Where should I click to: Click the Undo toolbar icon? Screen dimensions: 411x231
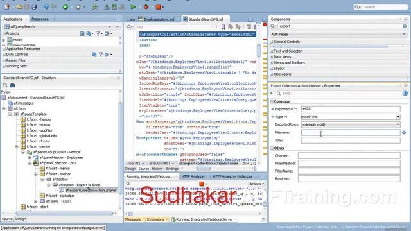click(x=46, y=7)
